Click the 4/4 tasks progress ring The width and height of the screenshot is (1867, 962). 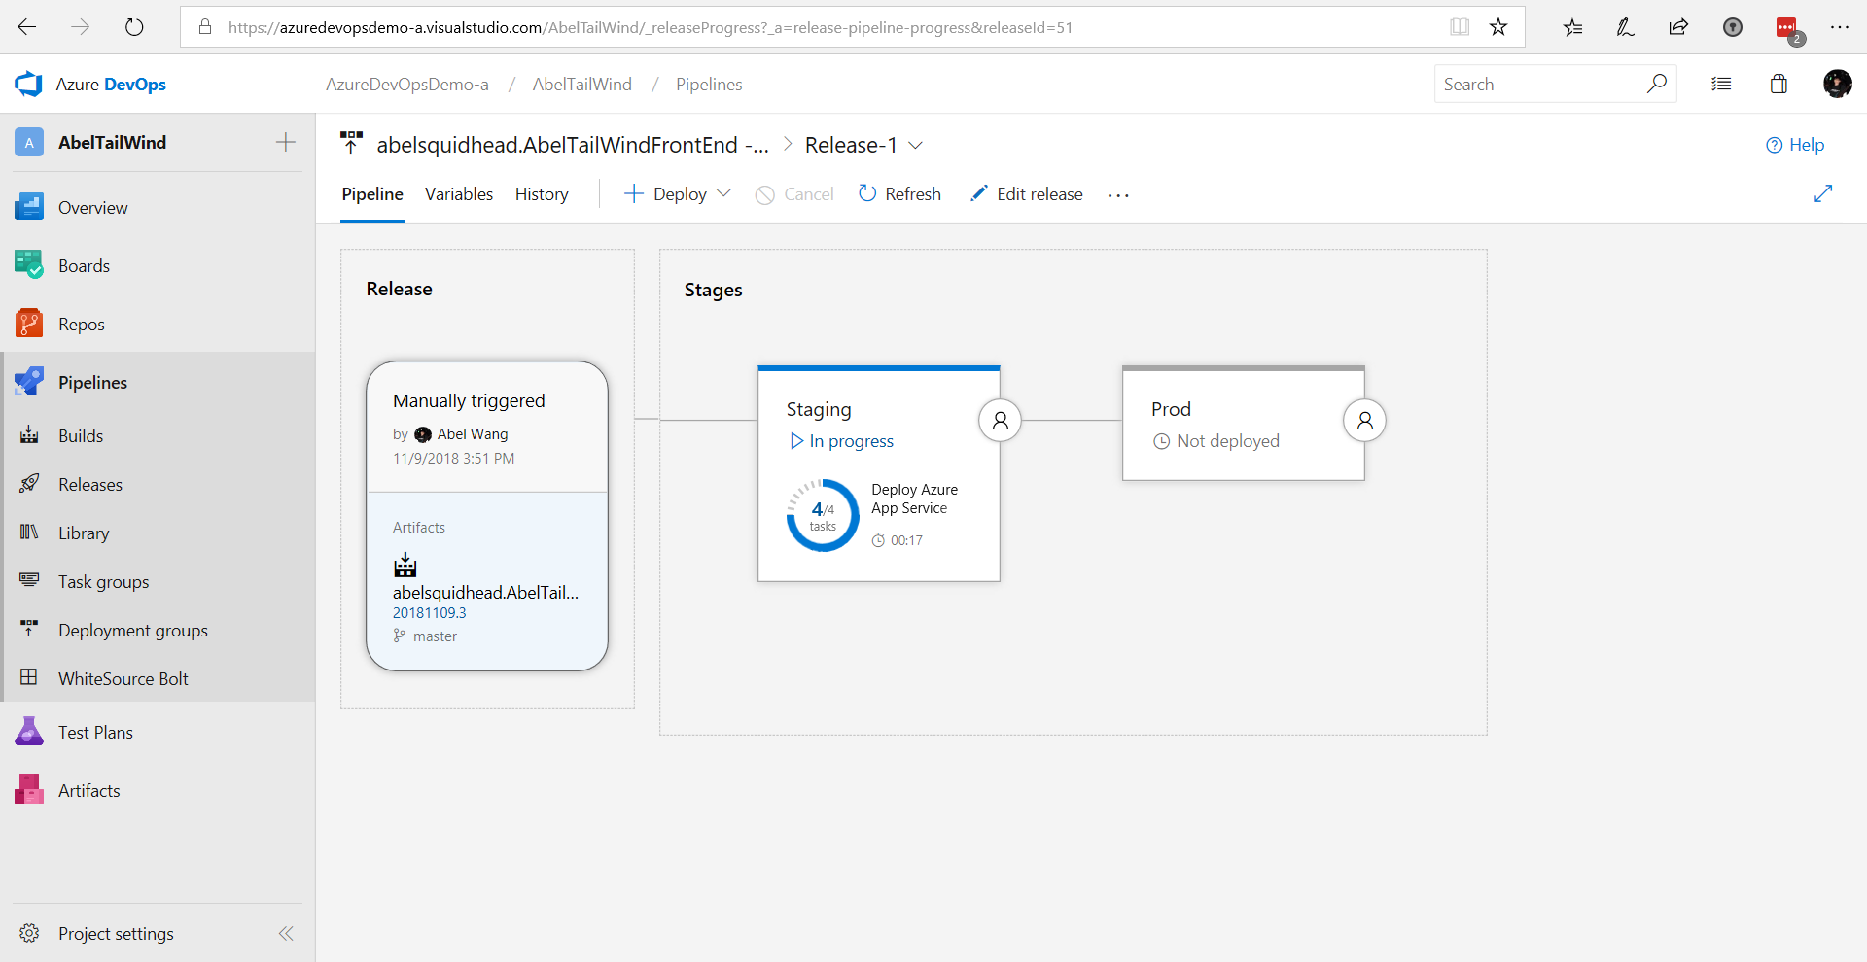(x=823, y=515)
